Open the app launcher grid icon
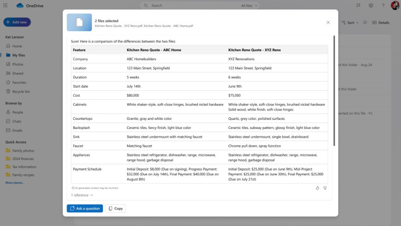 coord(5,5)
